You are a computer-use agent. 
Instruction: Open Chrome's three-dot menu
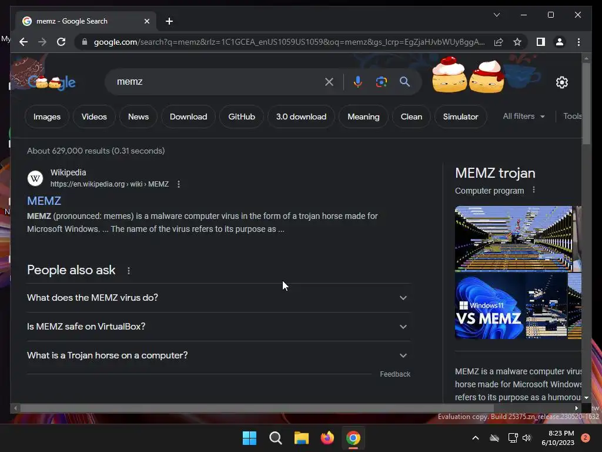(x=578, y=42)
